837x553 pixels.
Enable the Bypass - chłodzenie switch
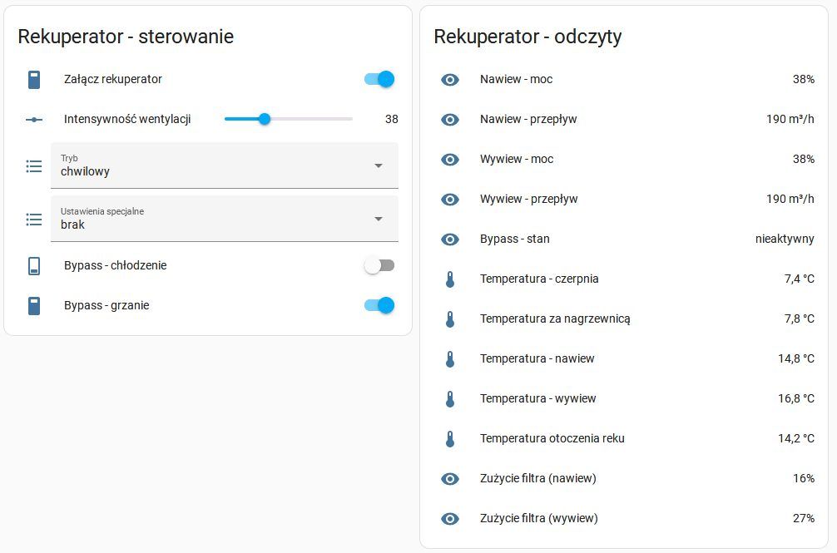tap(379, 265)
